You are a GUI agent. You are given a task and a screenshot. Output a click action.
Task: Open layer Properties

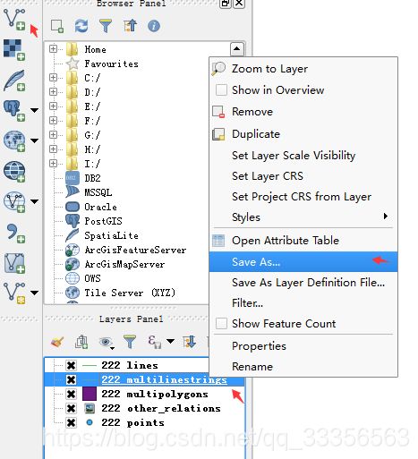[x=303, y=346]
